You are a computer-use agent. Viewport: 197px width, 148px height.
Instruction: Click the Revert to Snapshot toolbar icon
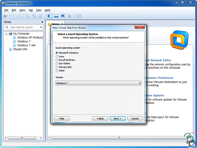point(34,16)
